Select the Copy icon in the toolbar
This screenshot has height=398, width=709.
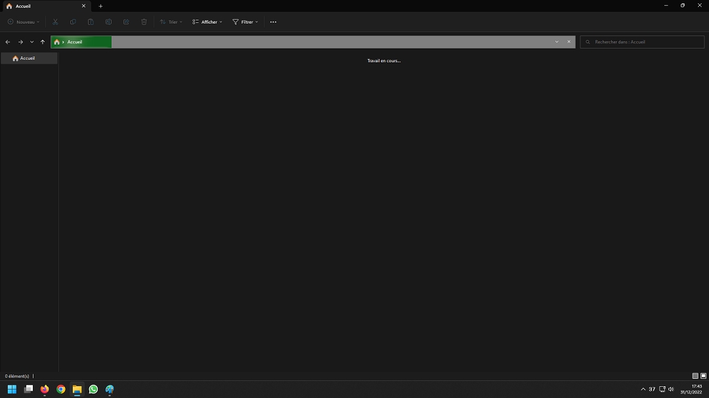pyautogui.click(x=72, y=22)
